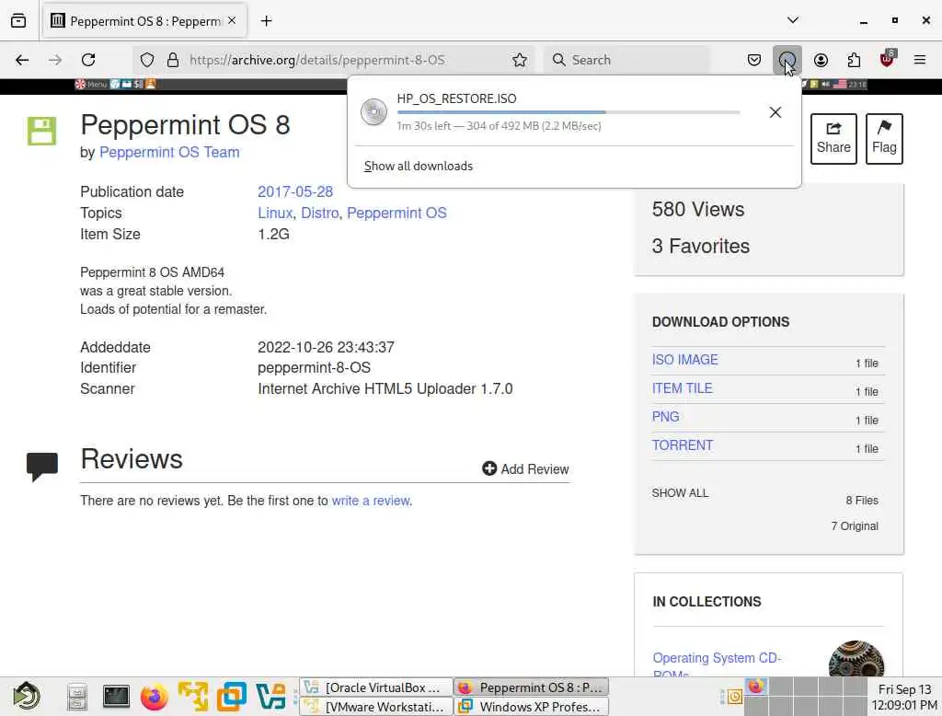The height and width of the screenshot is (716, 942).
Task: Open the Peppermint OS Team creator link
Action: click(x=169, y=152)
